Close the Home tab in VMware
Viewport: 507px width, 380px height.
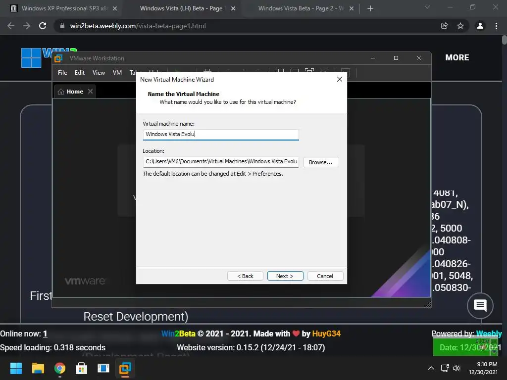click(x=90, y=92)
